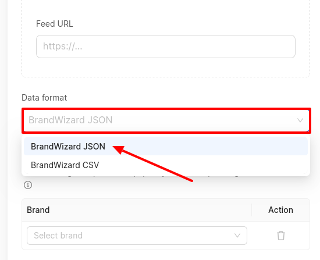Click the Data format chevron arrow
This screenshot has height=260, width=320.
click(300, 120)
